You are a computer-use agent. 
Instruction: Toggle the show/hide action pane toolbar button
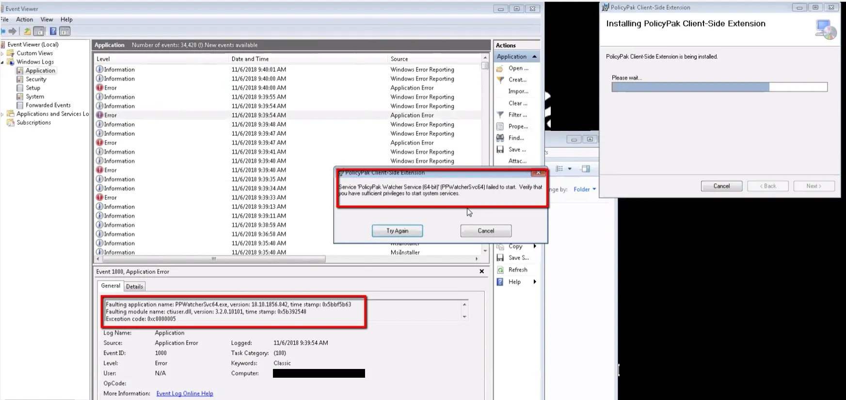(65, 32)
